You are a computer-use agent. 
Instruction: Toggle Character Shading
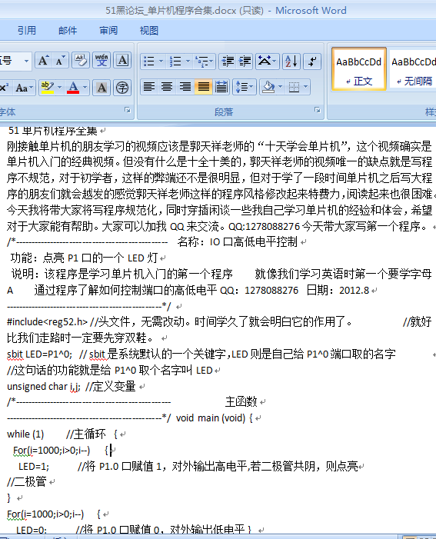[102, 88]
